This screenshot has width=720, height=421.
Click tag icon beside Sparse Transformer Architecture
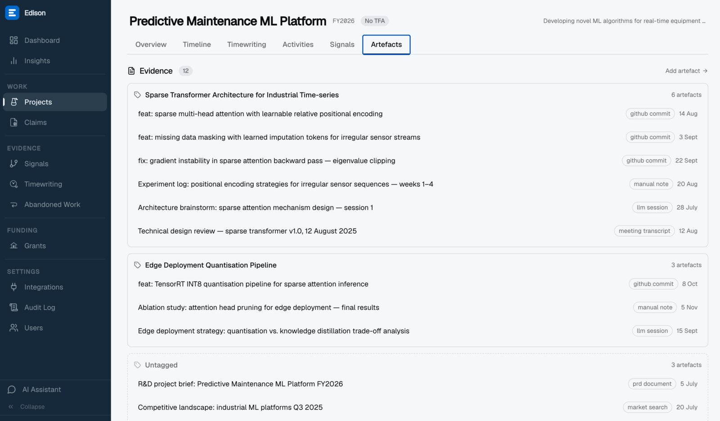tap(137, 95)
